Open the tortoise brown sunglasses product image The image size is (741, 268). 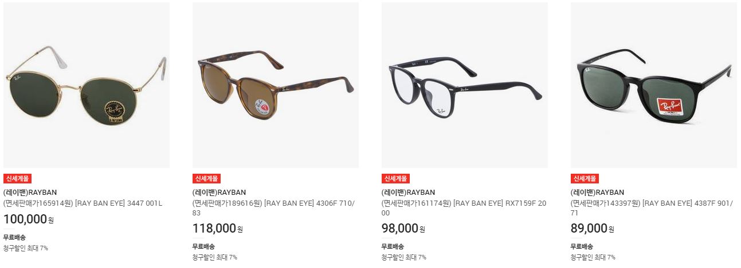tap(276, 85)
